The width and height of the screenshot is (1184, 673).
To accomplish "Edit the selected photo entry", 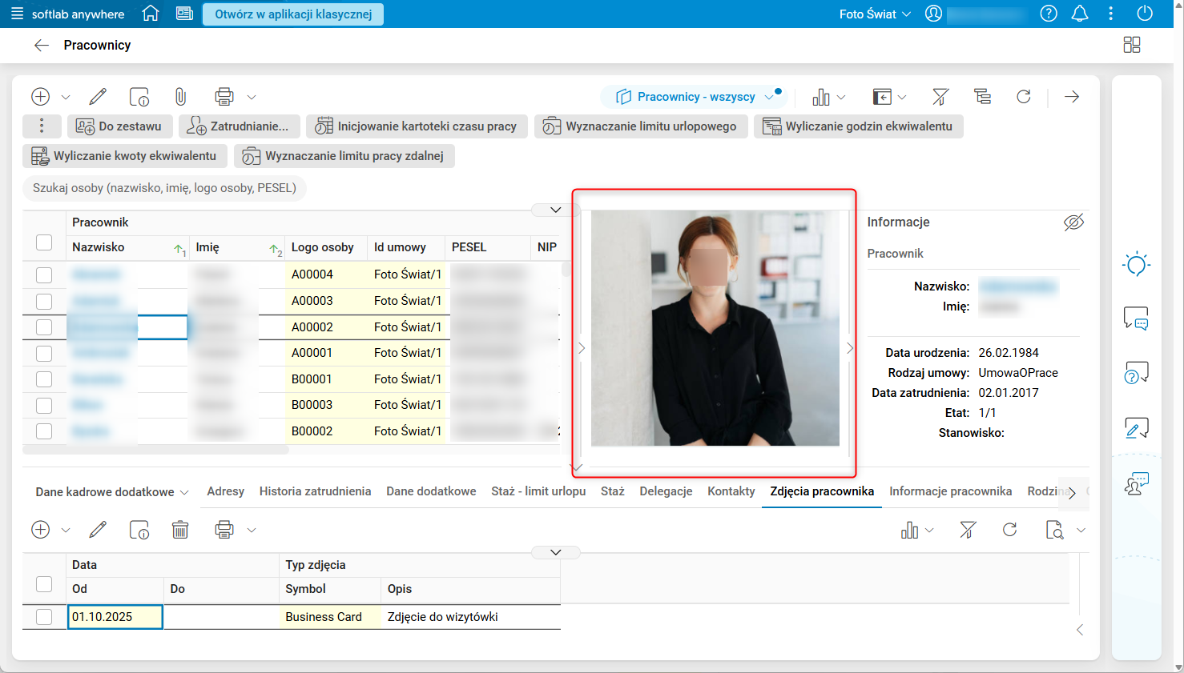I will [98, 530].
